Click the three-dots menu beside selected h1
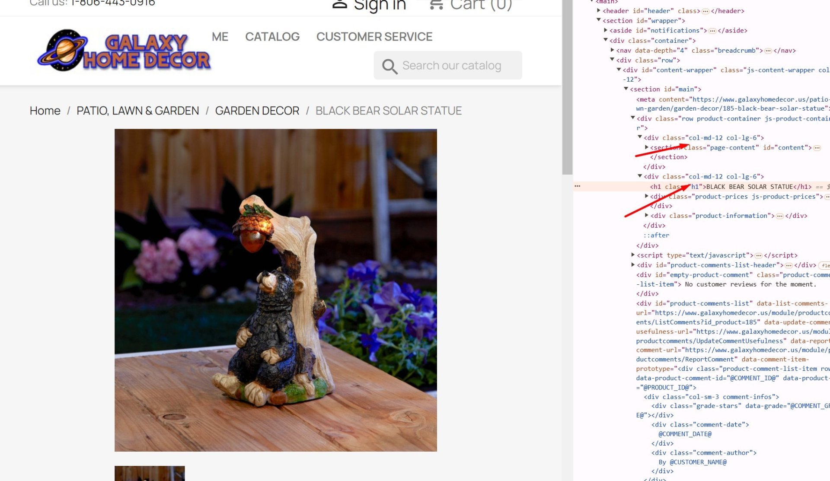 pyautogui.click(x=578, y=186)
